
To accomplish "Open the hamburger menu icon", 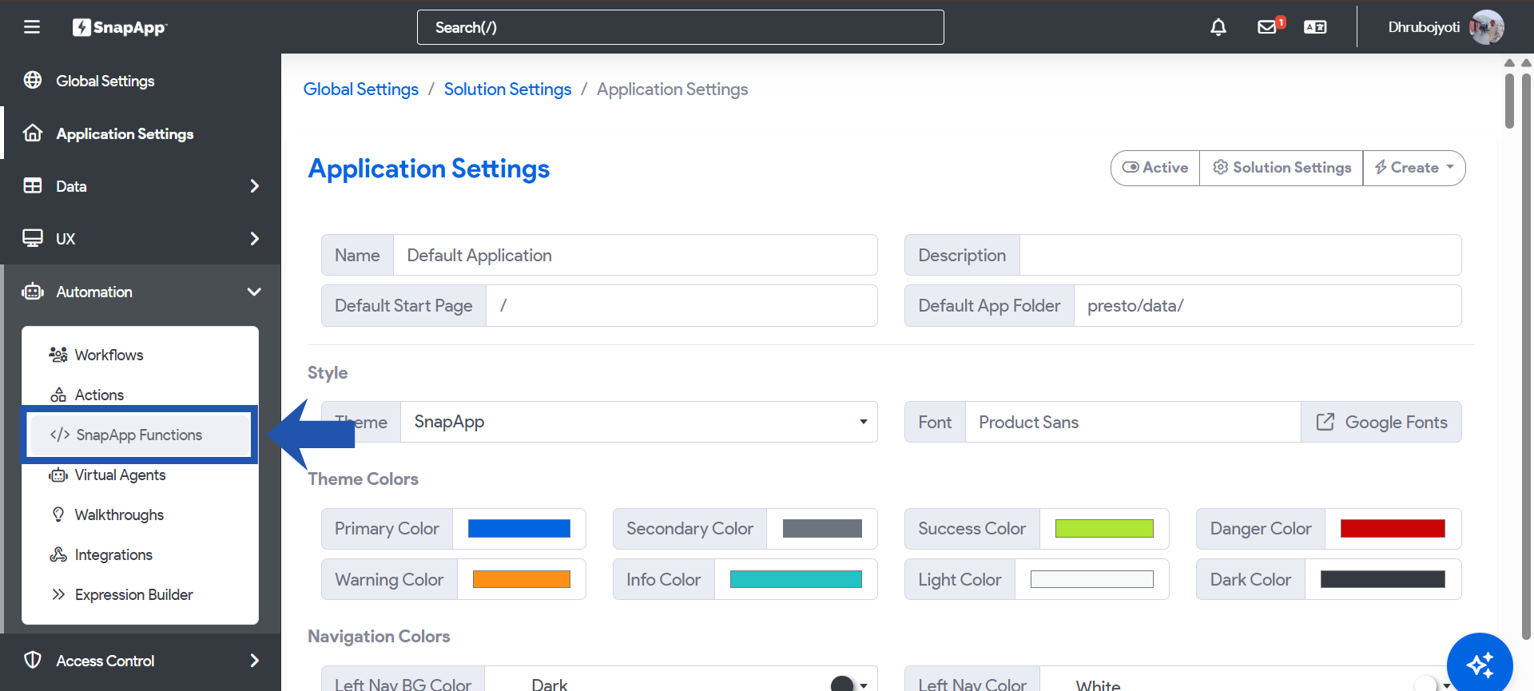I will 32,27.
